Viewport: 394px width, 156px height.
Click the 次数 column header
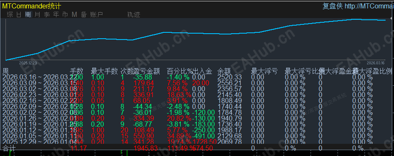click(127, 71)
